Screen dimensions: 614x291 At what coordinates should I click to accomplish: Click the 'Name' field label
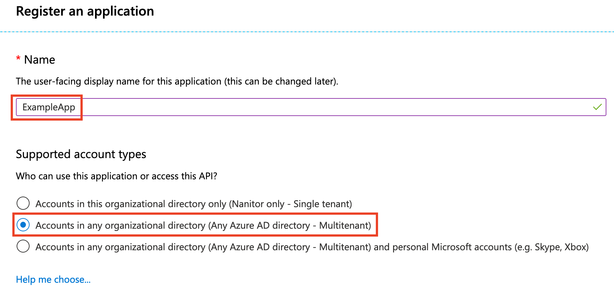pyautogui.click(x=40, y=60)
